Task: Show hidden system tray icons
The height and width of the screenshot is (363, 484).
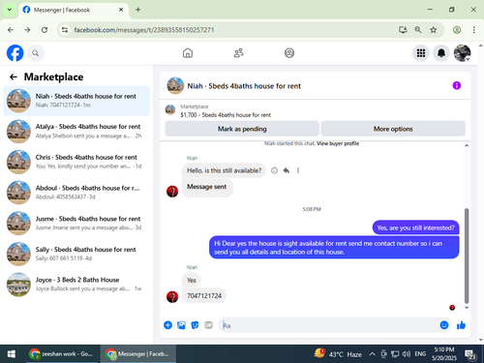Action: pos(372,354)
